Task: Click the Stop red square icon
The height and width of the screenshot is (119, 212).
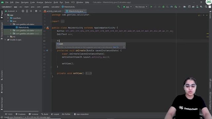Action: click(x=180, y=7)
